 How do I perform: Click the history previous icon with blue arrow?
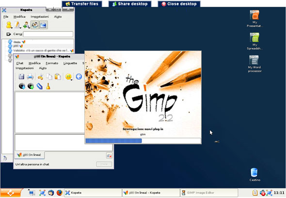point(22,86)
